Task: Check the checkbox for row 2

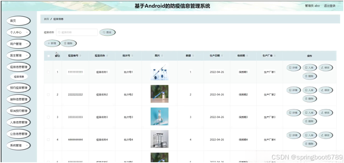Action: coord(48,95)
